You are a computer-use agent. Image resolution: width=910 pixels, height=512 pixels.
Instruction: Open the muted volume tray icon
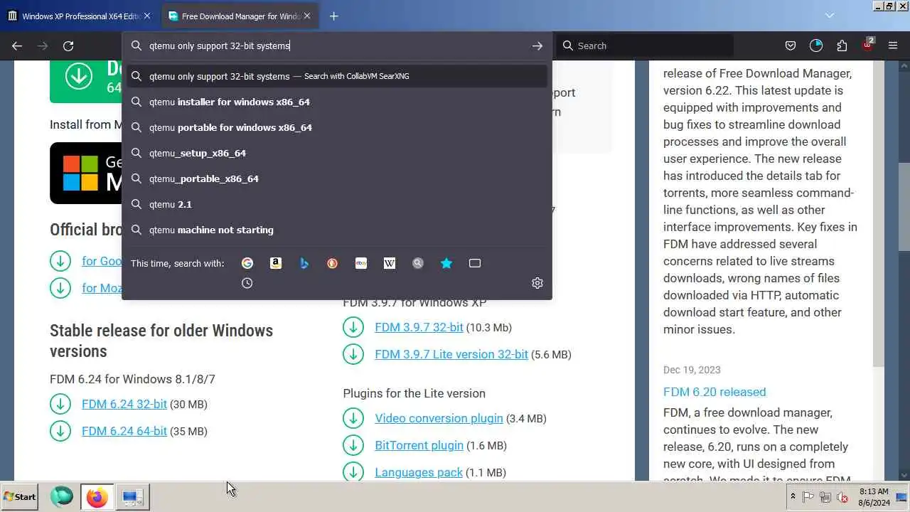click(843, 497)
